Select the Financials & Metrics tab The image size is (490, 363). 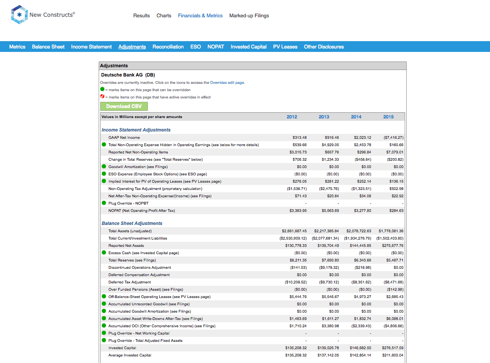[200, 16]
